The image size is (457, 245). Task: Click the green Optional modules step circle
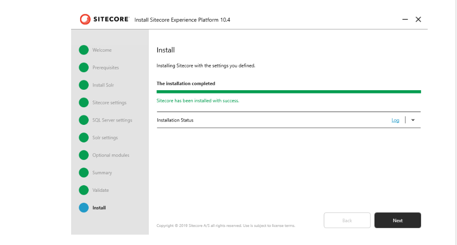tap(83, 155)
